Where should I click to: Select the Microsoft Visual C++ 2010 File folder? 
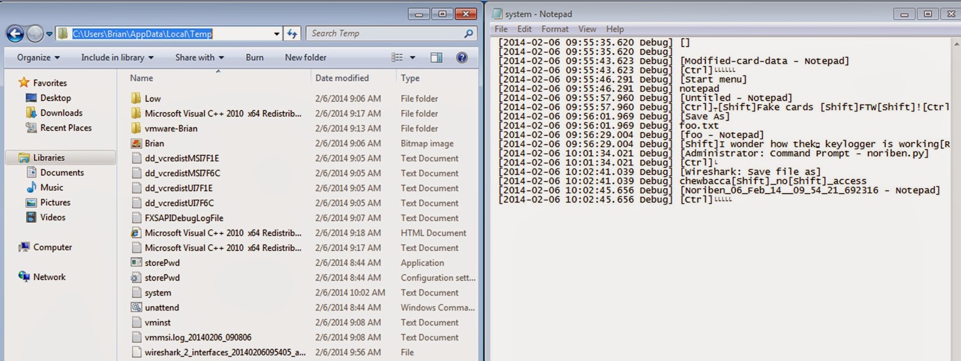pos(223,113)
